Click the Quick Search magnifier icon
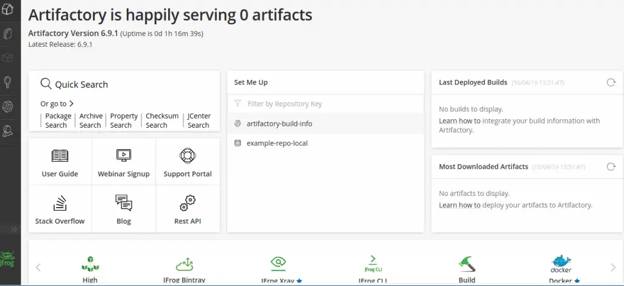This screenshot has width=624, height=286. [x=46, y=84]
